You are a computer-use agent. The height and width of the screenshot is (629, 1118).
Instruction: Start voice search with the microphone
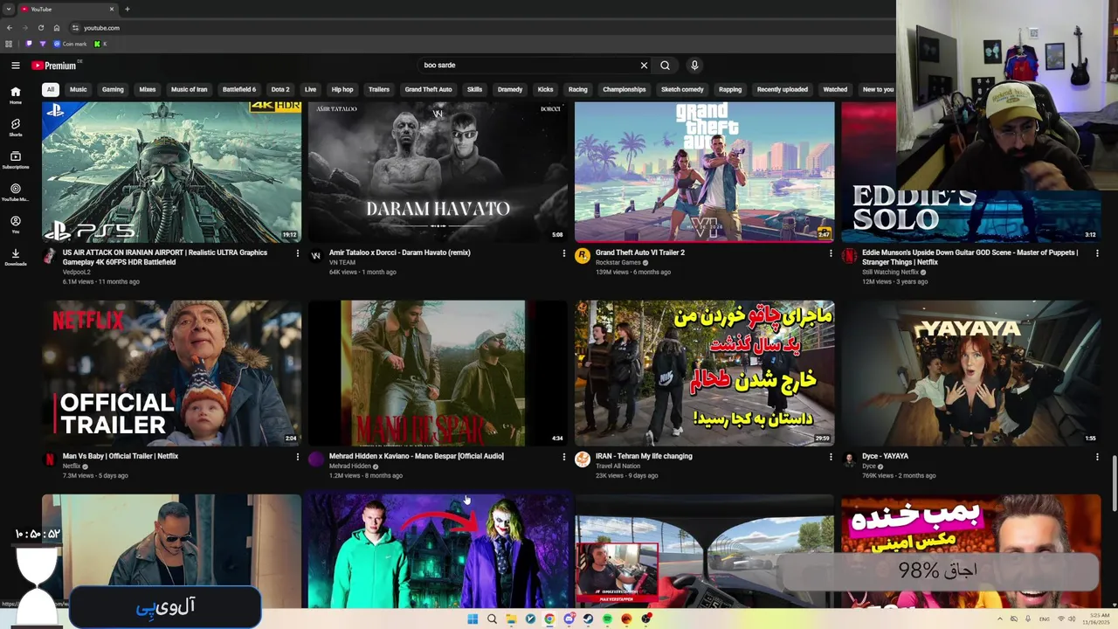pyautogui.click(x=694, y=66)
